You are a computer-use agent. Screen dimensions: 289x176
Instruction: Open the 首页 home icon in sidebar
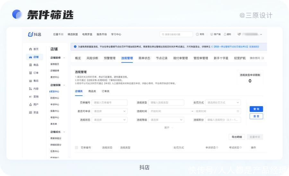click(x=31, y=49)
